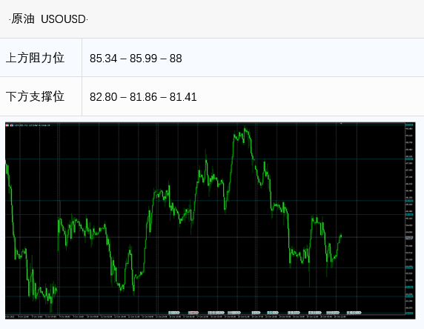Select the red event marker on the time axis
Image resolution: width=424 pixels, height=329 pixels.
(193, 313)
